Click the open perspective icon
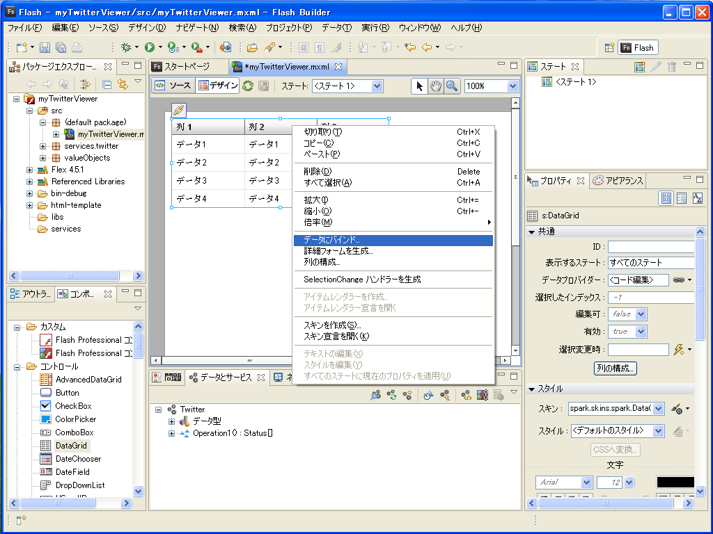 [609, 48]
